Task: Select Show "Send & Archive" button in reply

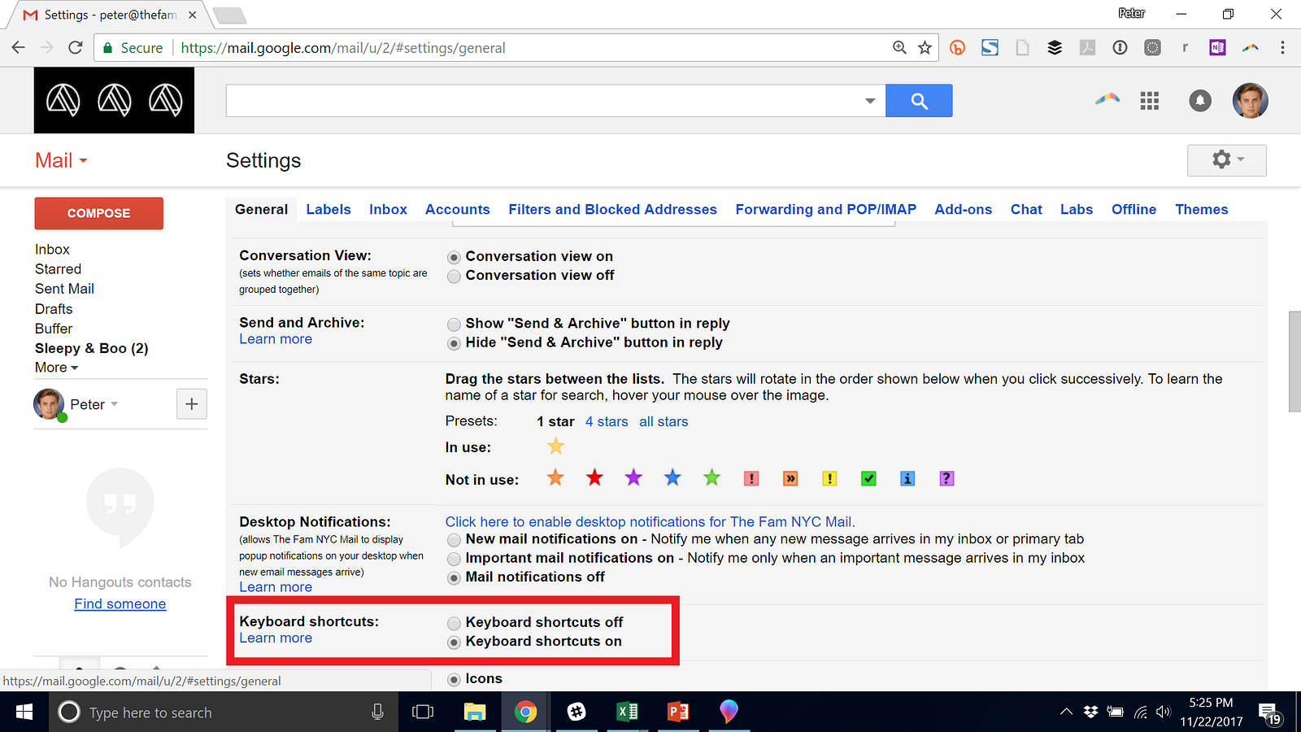Action: [x=455, y=325]
